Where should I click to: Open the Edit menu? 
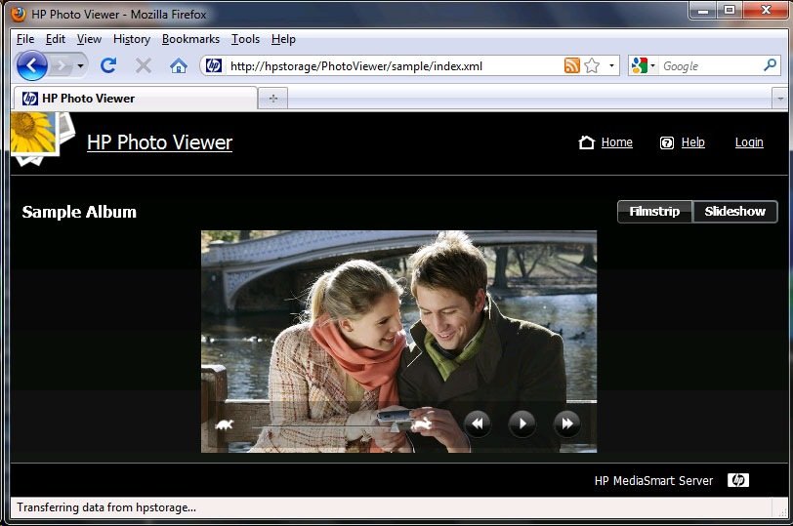[x=55, y=39]
